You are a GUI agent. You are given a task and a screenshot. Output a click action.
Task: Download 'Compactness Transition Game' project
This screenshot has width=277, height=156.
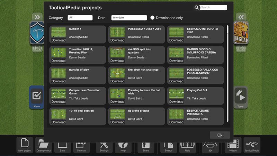click(59, 102)
